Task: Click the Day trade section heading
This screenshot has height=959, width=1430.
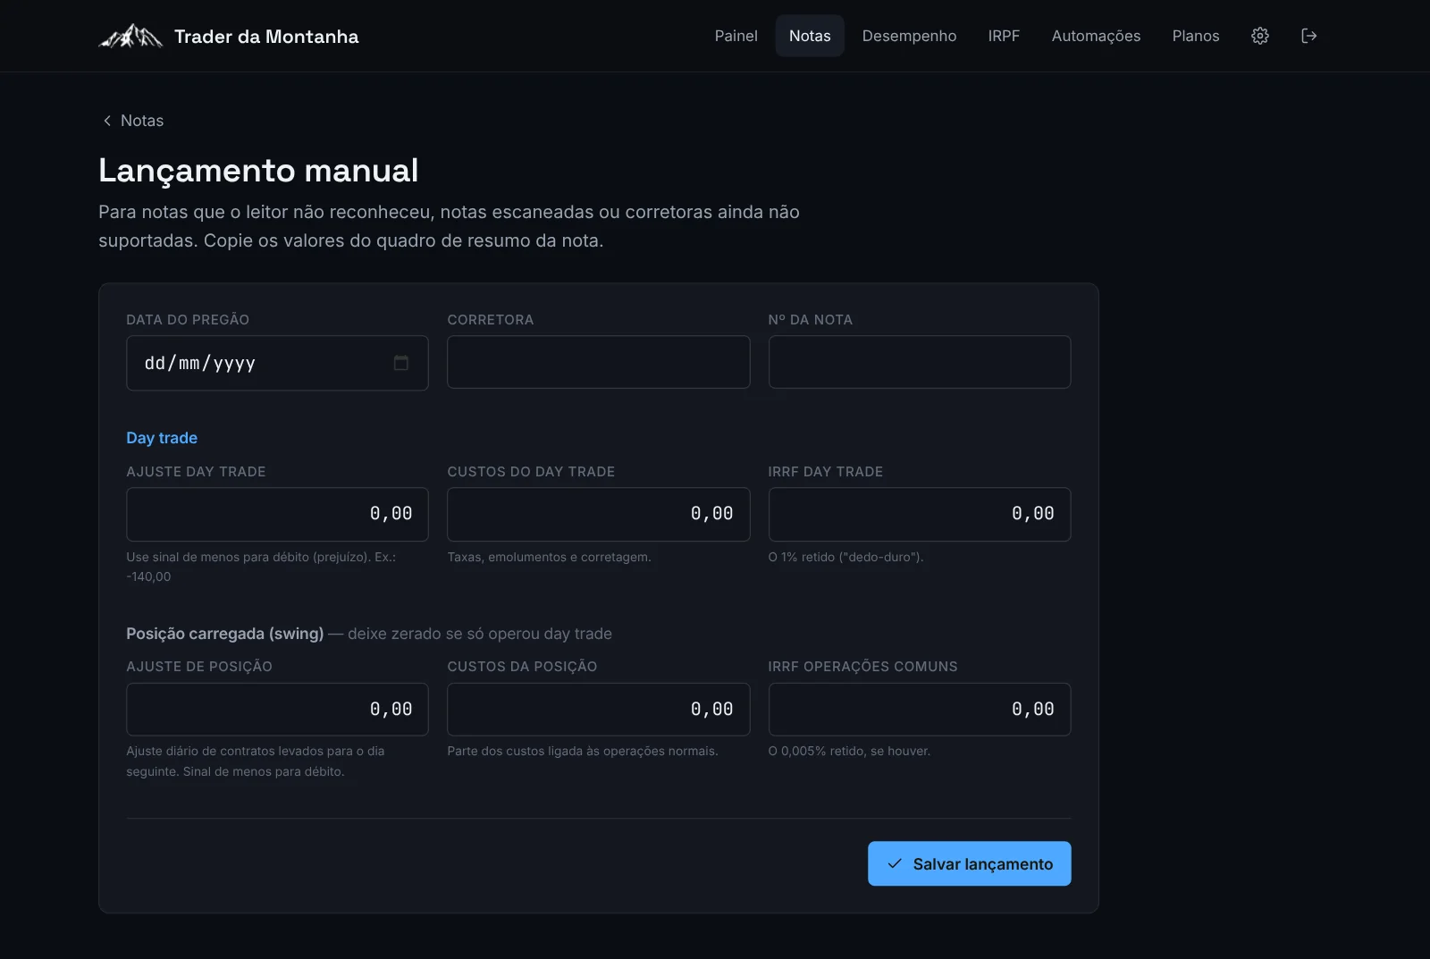Action: [162, 438]
